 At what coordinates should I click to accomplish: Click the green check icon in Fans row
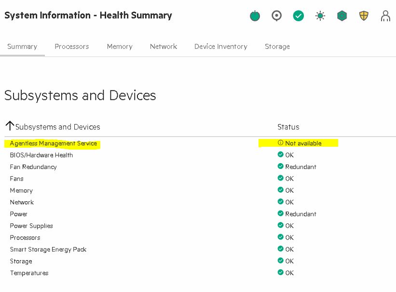(x=280, y=178)
